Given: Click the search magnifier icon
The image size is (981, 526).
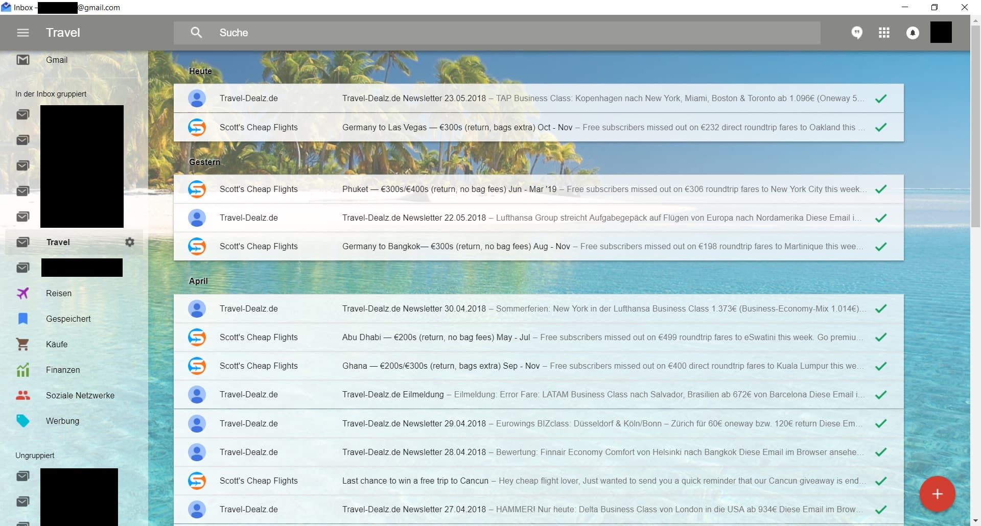Looking at the screenshot, I should (x=196, y=33).
